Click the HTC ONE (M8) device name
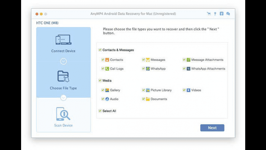Screen dimensions: 266x150 tap(47, 23)
